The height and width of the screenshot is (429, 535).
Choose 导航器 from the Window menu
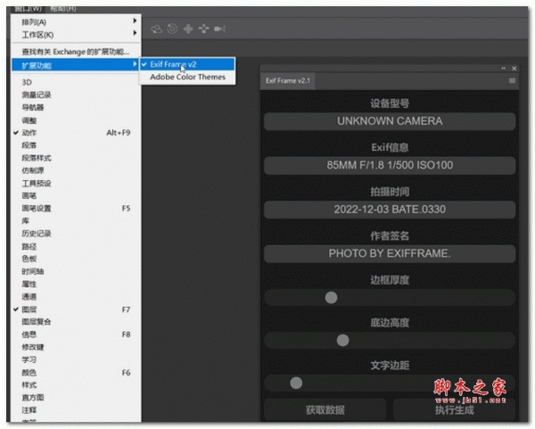point(76,108)
